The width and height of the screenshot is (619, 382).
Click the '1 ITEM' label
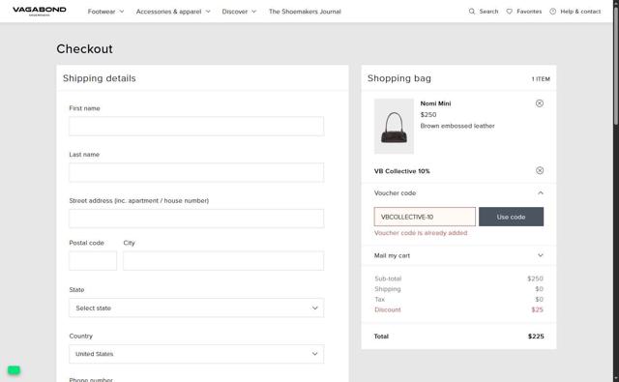tap(541, 79)
